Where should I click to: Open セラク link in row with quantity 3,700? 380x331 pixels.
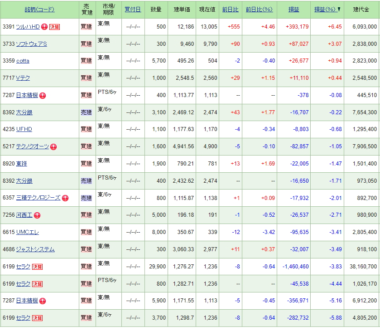(23, 318)
